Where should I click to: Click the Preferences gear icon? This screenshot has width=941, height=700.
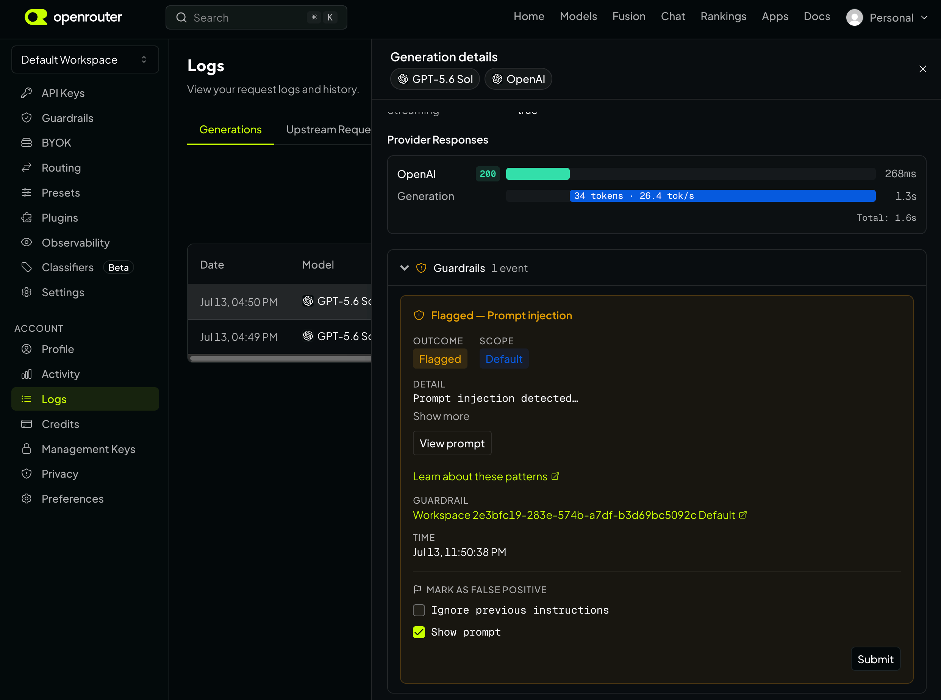[x=27, y=499]
